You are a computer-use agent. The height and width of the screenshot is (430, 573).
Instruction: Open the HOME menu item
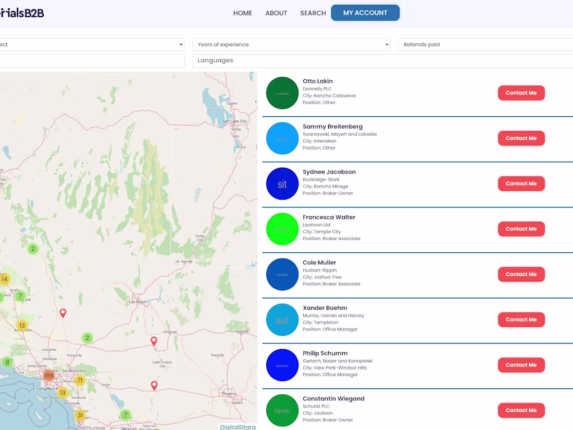click(x=243, y=13)
